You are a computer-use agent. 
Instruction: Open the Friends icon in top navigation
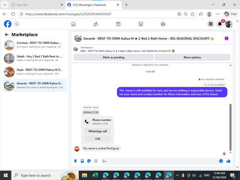pos(96,24)
